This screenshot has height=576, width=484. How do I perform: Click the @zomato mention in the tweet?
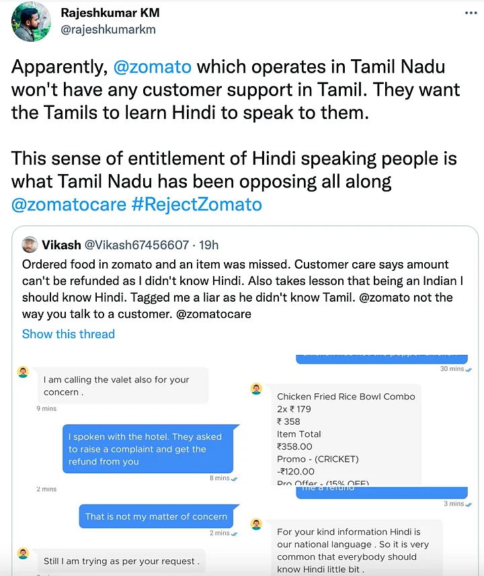[153, 67]
